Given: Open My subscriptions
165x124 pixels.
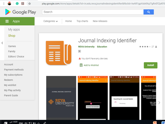Looking at the screenshot, I should pyautogui.click(x=13, y=75).
